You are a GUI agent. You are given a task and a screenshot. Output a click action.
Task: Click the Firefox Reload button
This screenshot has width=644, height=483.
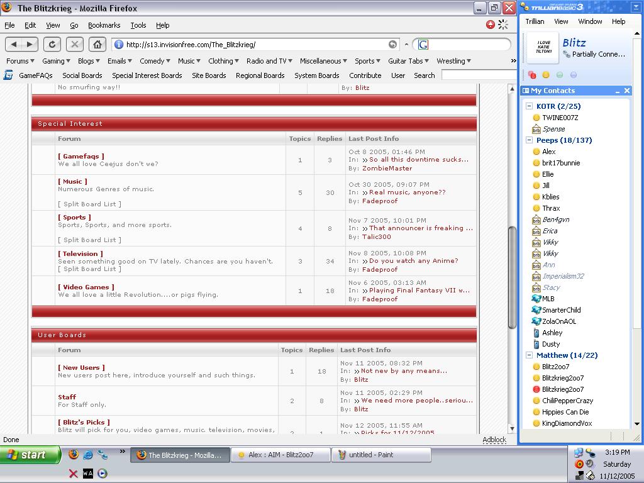click(52, 44)
